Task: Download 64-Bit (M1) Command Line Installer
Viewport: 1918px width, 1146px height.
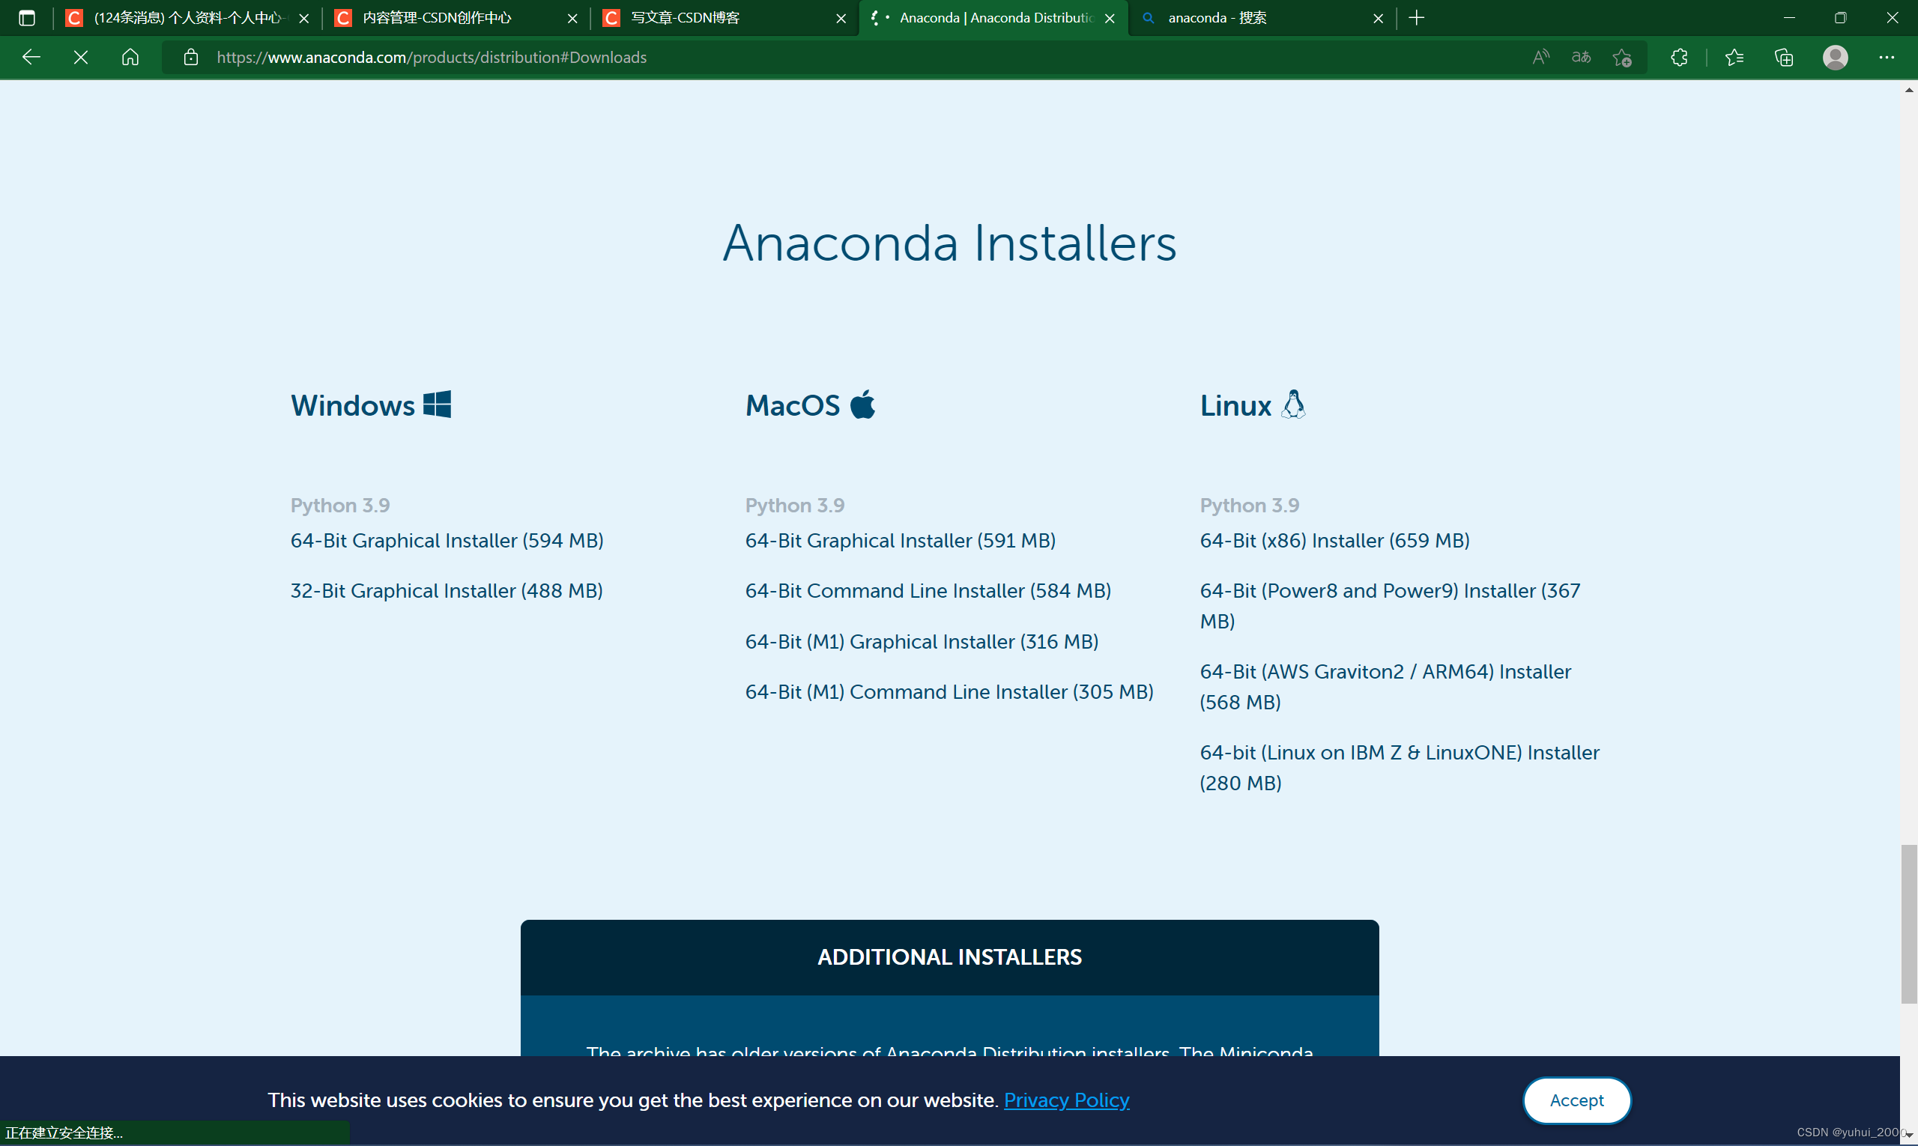Action: click(x=949, y=692)
